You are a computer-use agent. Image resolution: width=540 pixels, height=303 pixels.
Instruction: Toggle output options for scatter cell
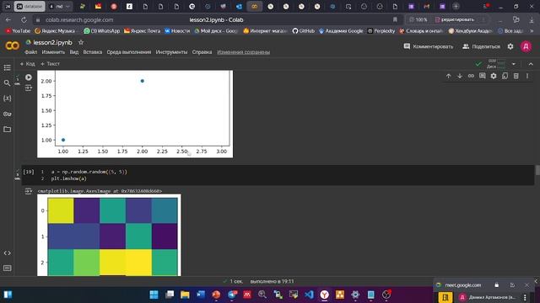(x=28, y=88)
